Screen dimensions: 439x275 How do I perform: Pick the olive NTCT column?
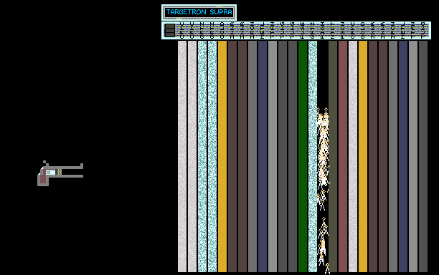(333, 157)
